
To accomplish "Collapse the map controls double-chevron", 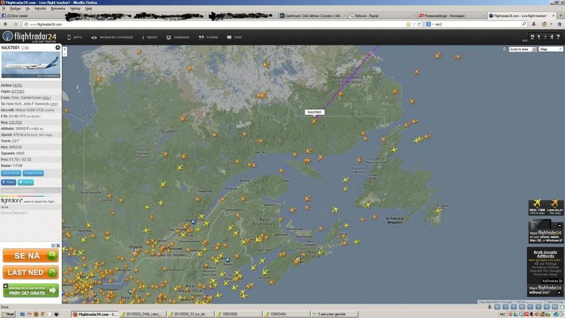I will click(504, 49).
